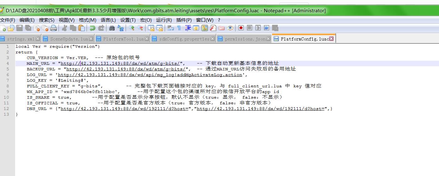Screen dimensions: 439x176
Task: Open the 插件(P) menu
Action: coord(184,20)
